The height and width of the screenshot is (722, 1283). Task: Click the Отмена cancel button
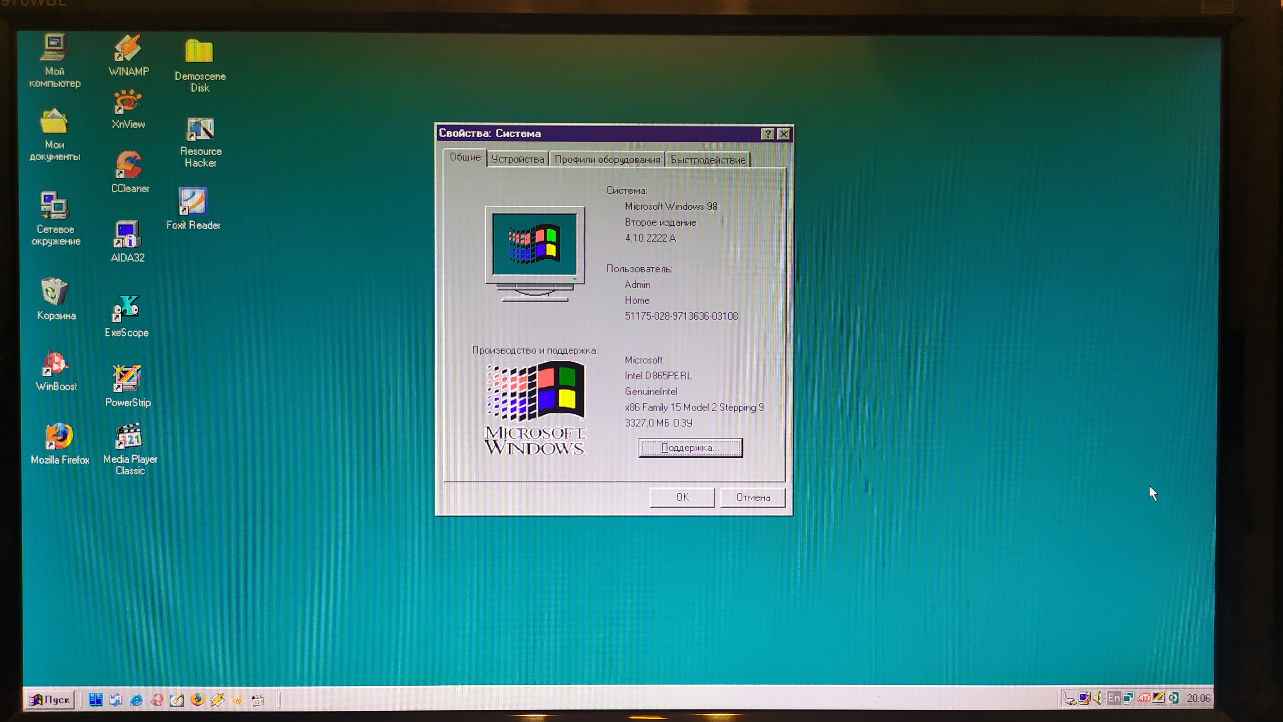pos(753,497)
